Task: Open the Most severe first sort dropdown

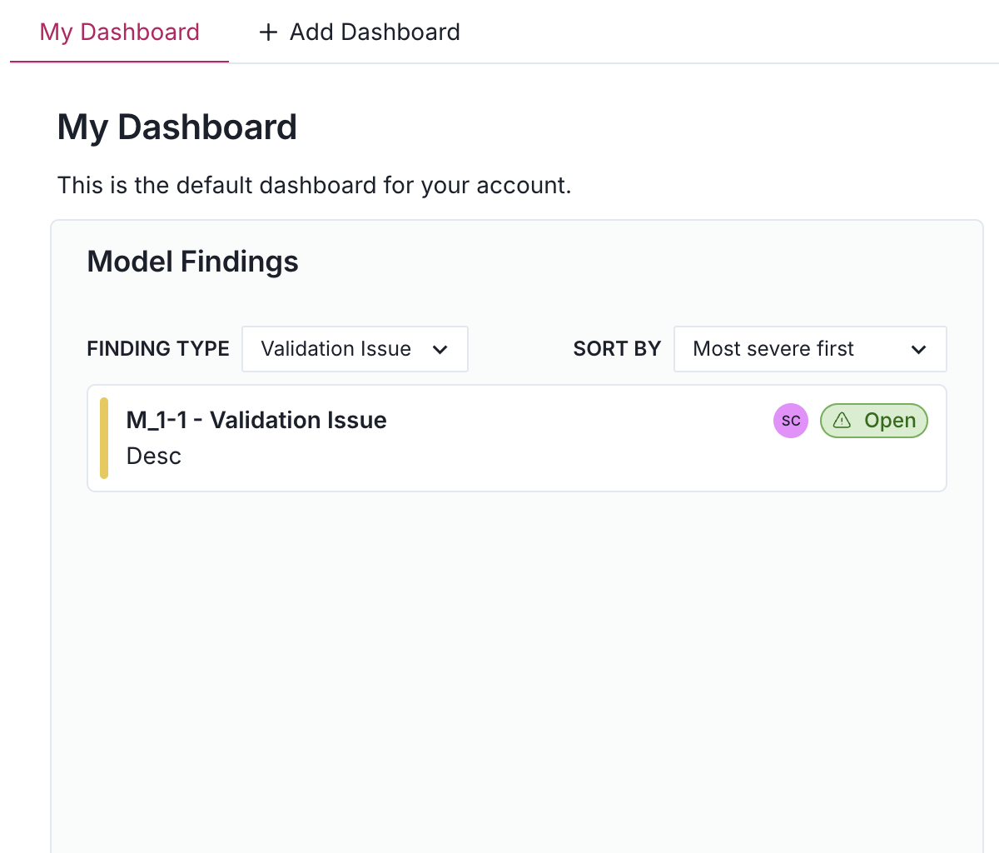Action: [x=809, y=349]
